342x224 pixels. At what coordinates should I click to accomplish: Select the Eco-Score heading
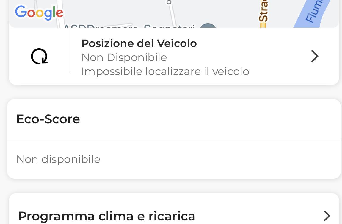pos(48,119)
